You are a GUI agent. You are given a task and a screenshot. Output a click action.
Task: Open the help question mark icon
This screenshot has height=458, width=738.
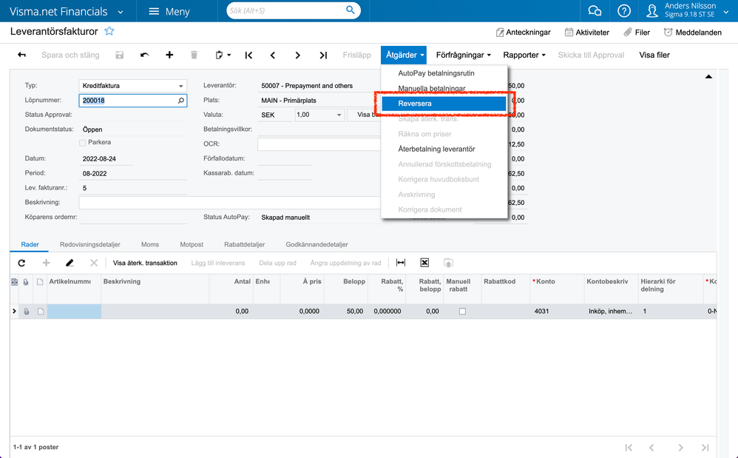tap(624, 11)
